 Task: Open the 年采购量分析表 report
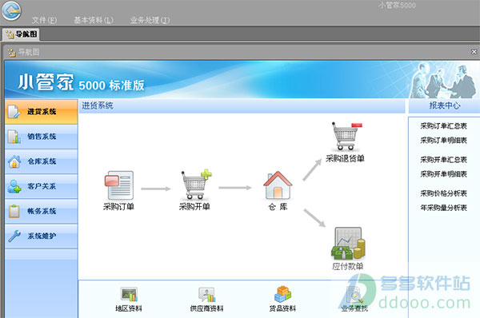click(443, 208)
